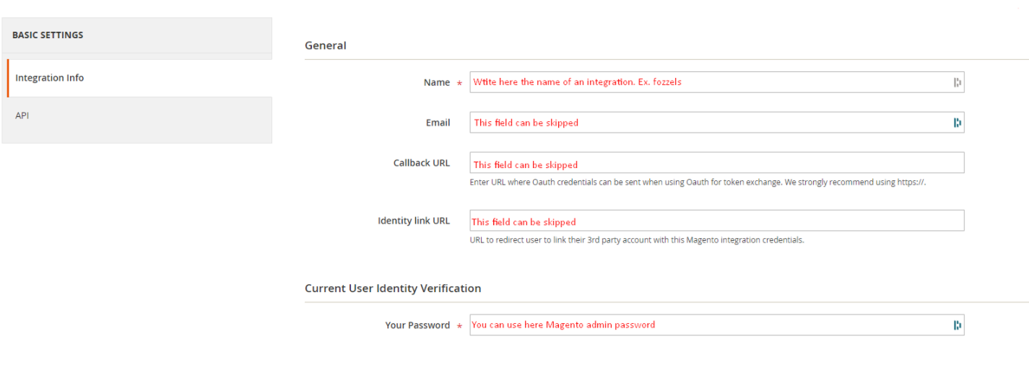This screenshot has height=378, width=1029.
Task: Click the General section heading
Action: click(325, 45)
